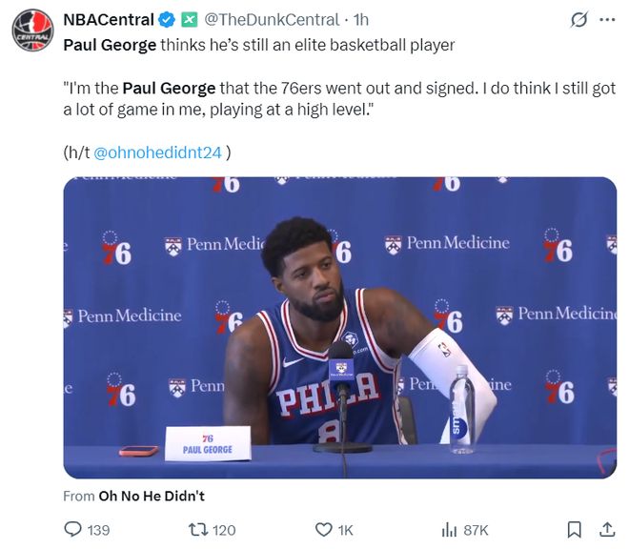This screenshot has height=549, width=629.
Task: Click the 139 reply count number
Action: (98, 529)
